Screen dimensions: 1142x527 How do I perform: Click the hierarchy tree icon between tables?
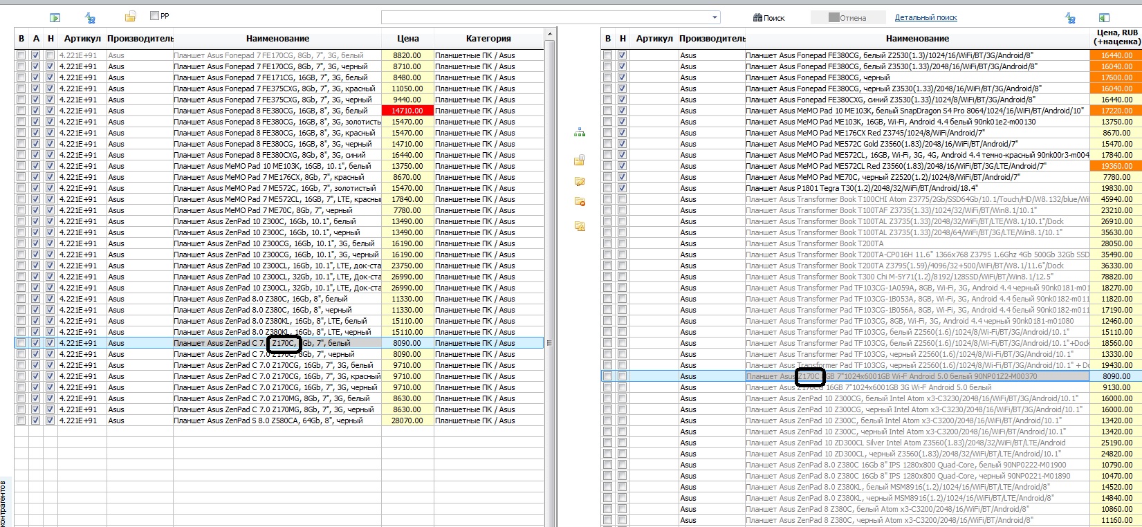tap(580, 133)
